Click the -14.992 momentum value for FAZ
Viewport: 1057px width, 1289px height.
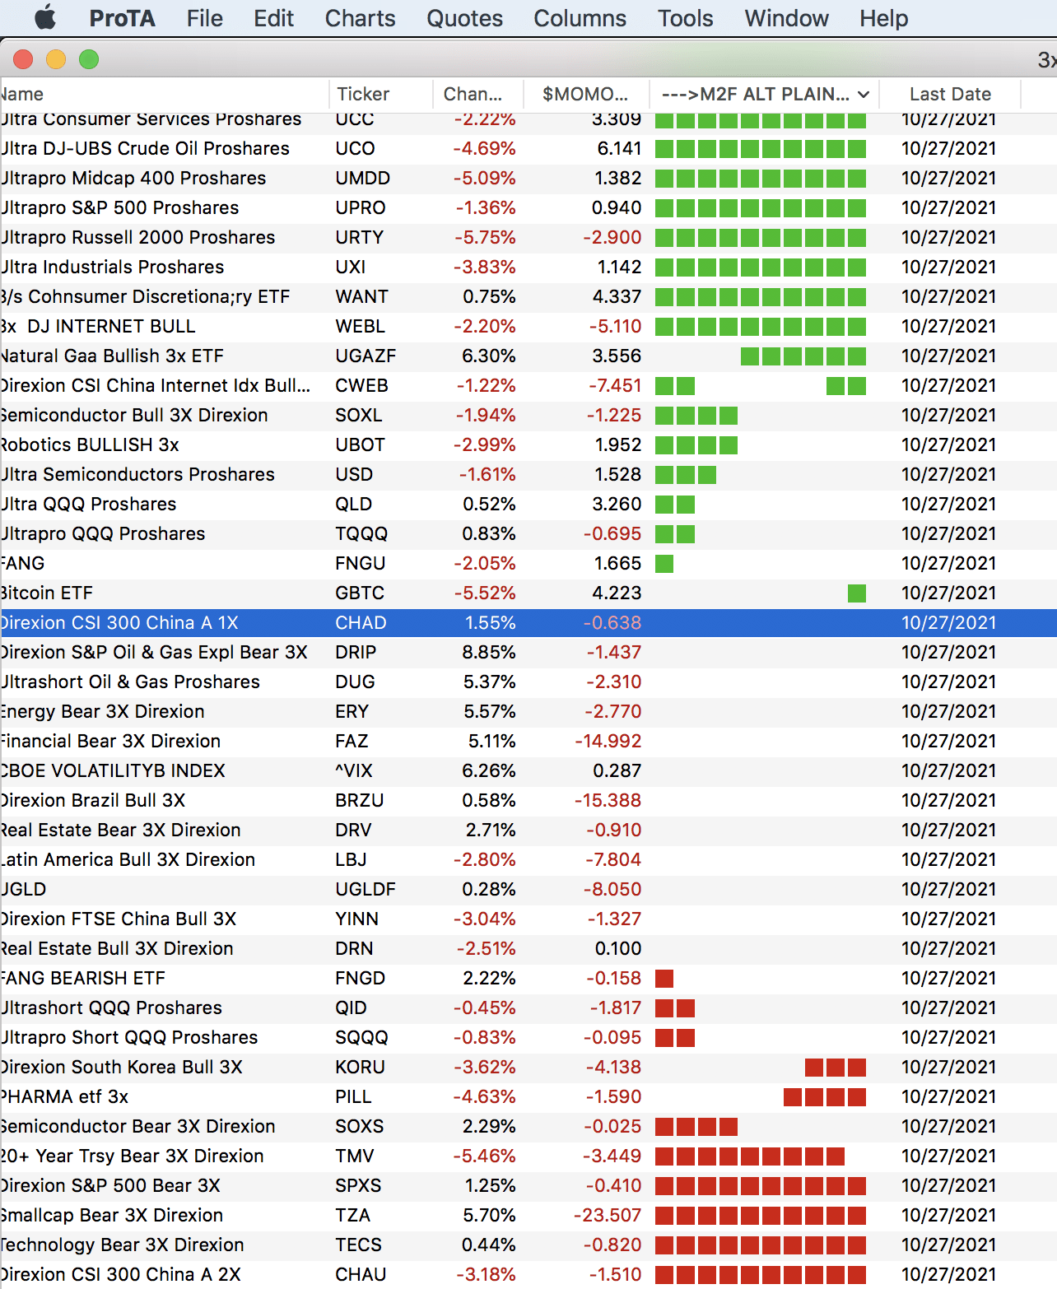pos(608,741)
